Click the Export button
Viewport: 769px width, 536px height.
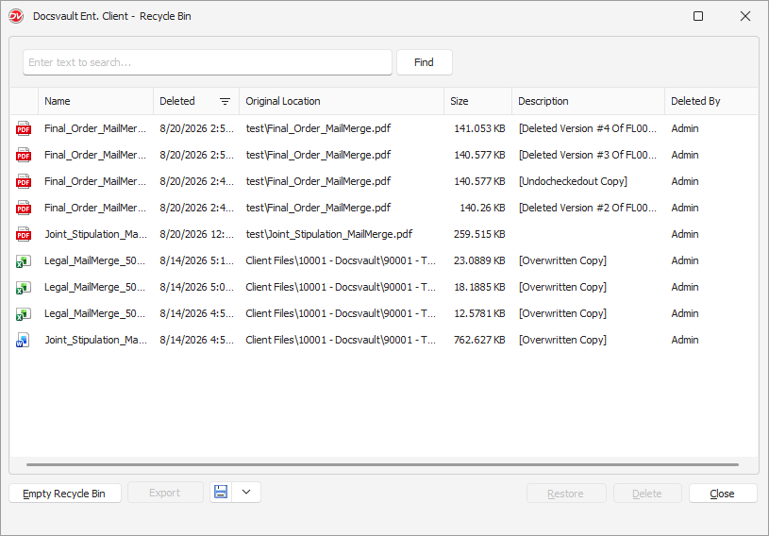(165, 493)
